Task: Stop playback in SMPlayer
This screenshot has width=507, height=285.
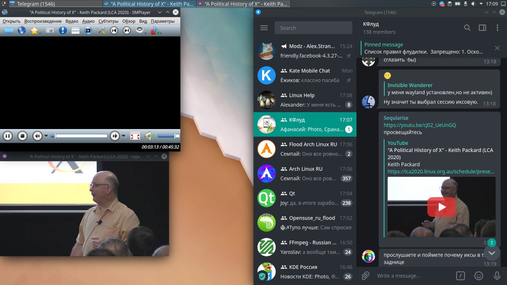Action: pos(23,136)
